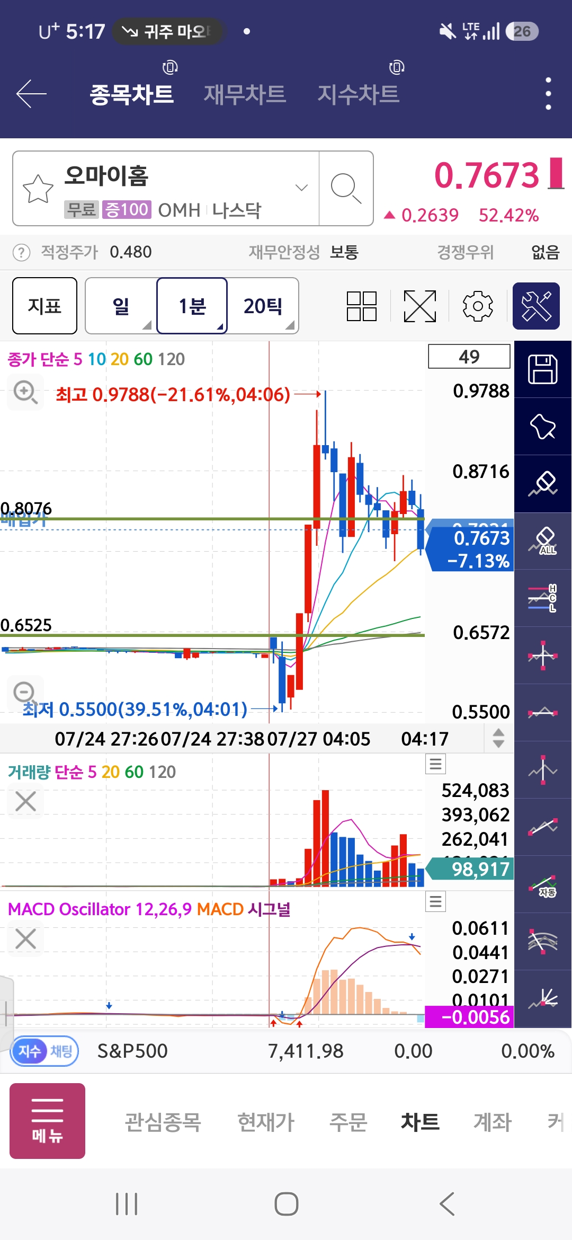Close the MACD Oscillator indicator panel

click(25, 938)
